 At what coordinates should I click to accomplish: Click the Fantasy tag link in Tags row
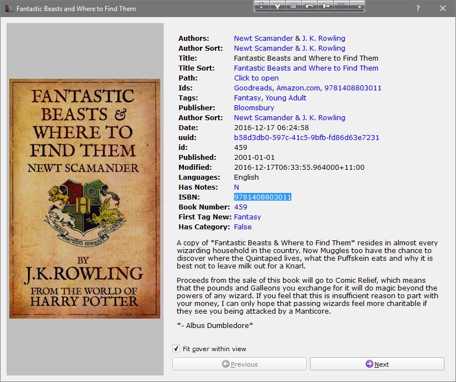(247, 98)
